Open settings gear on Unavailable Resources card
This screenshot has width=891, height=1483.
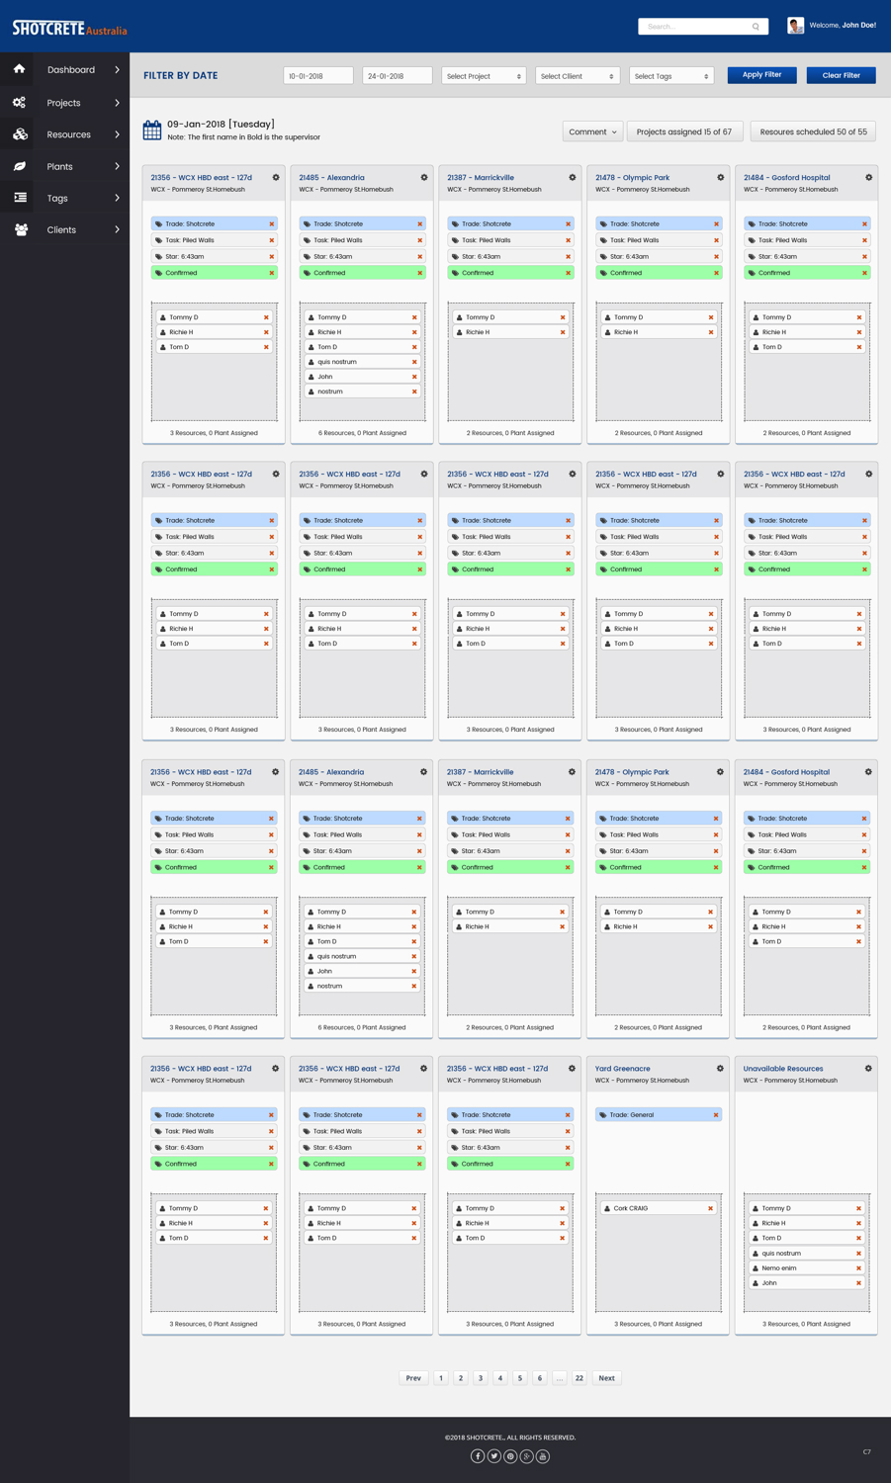868,1069
